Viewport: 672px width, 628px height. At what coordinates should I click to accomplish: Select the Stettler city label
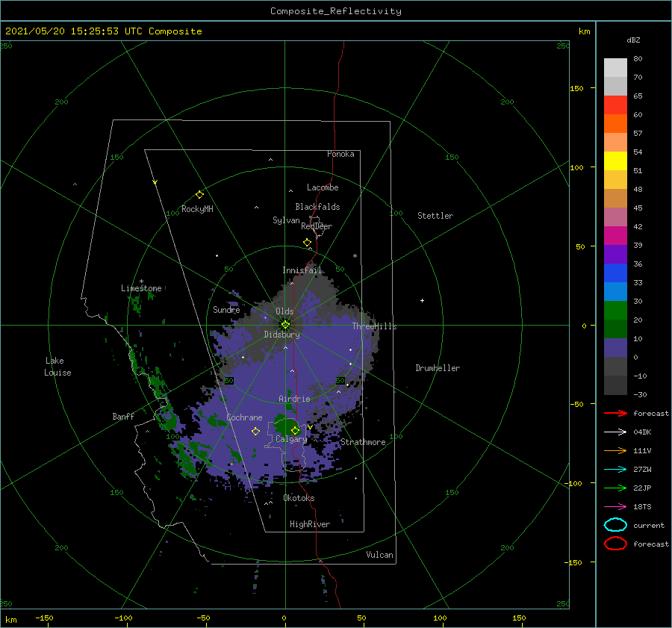click(435, 216)
